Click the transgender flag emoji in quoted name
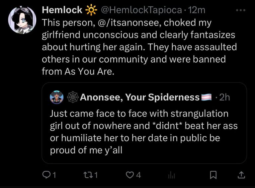255x188 pixels. tap(206, 97)
